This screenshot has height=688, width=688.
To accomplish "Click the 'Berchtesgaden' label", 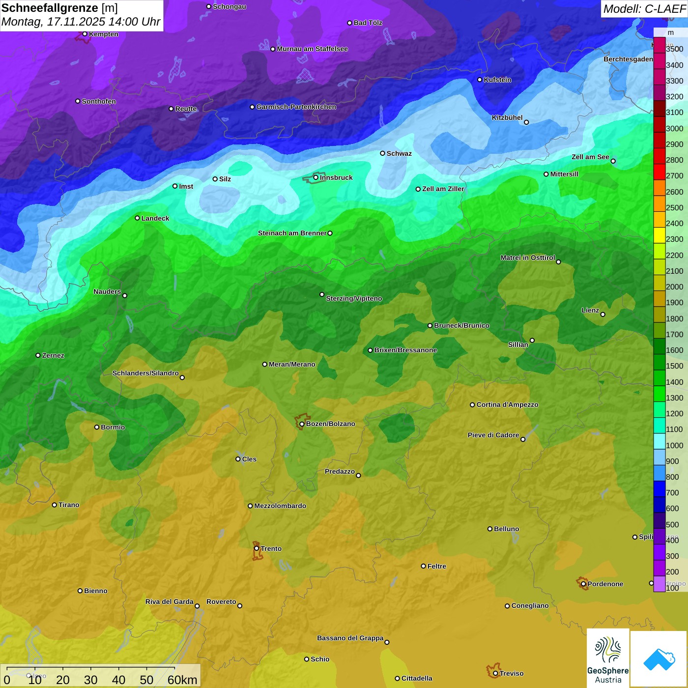I will click(629, 59).
